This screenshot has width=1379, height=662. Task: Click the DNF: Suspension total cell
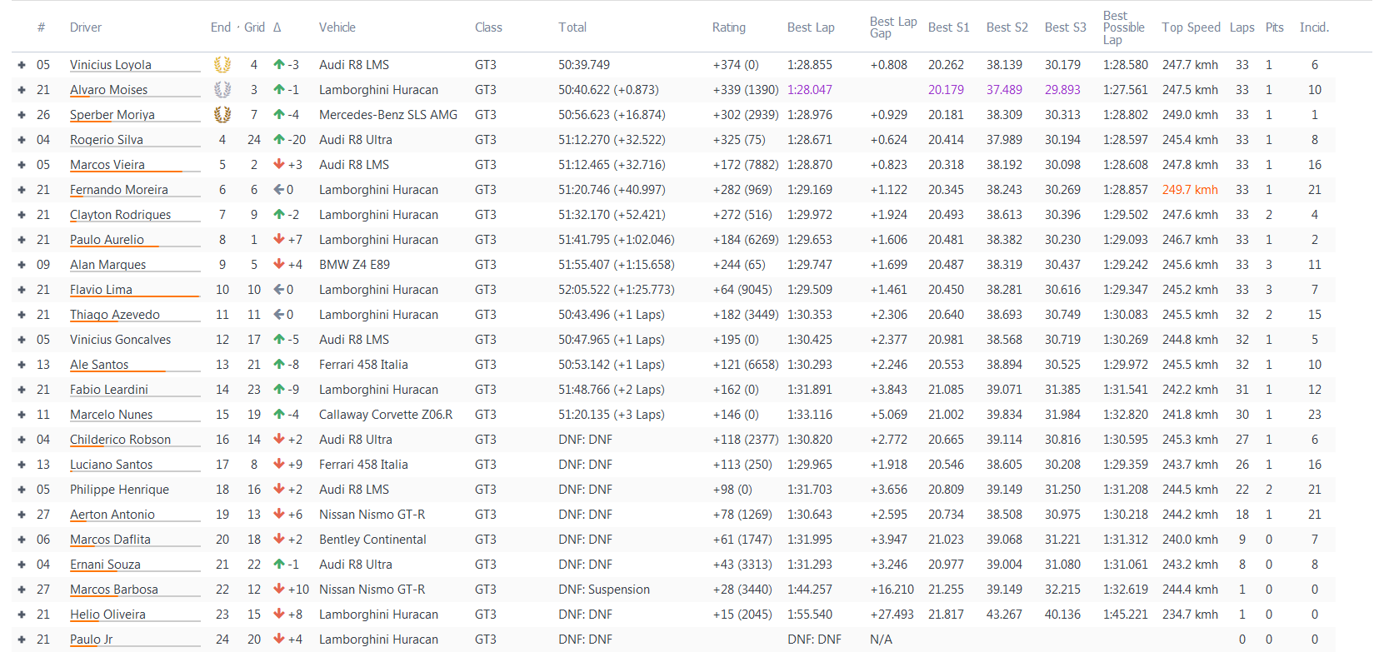click(604, 590)
